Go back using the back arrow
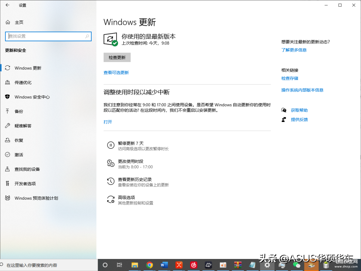Screen dimensions: 361x271 tap(8, 5)
